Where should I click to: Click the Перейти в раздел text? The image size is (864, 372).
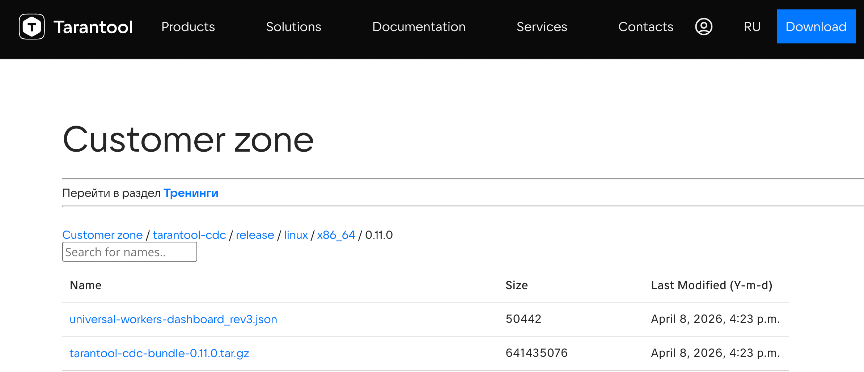click(x=111, y=193)
